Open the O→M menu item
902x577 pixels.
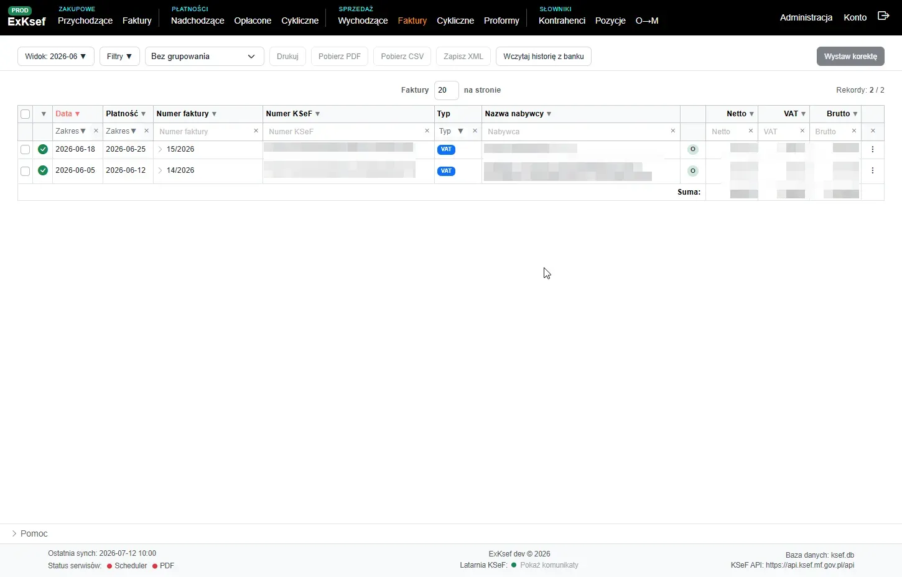point(647,21)
